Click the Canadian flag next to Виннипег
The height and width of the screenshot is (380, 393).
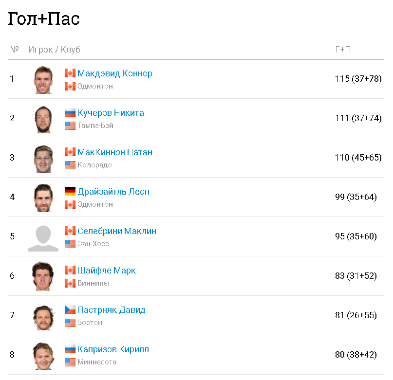click(x=70, y=283)
